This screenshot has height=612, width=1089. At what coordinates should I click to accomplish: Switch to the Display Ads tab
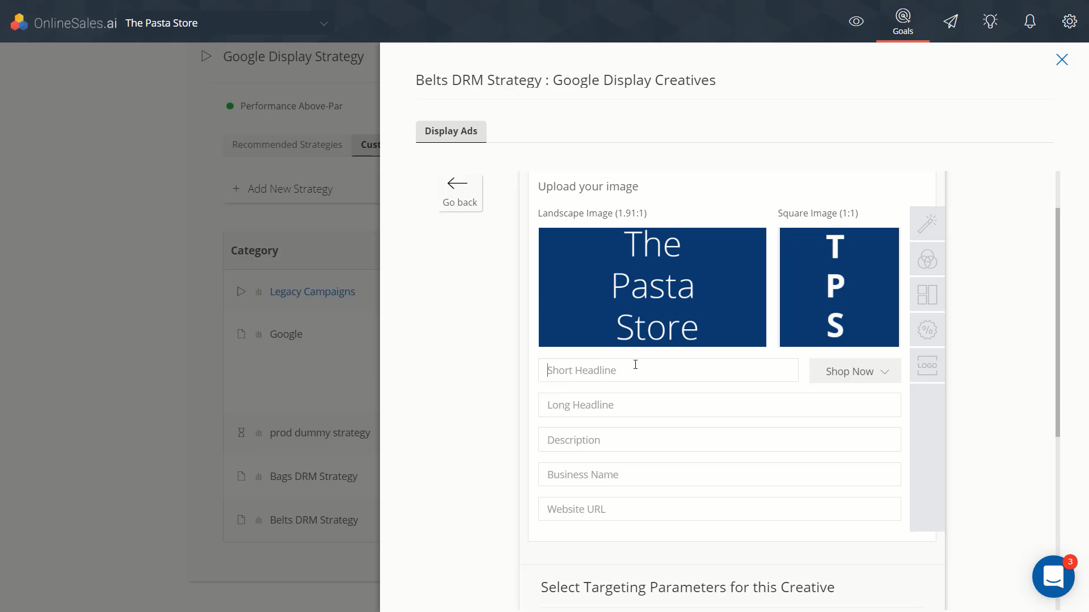(x=451, y=131)
